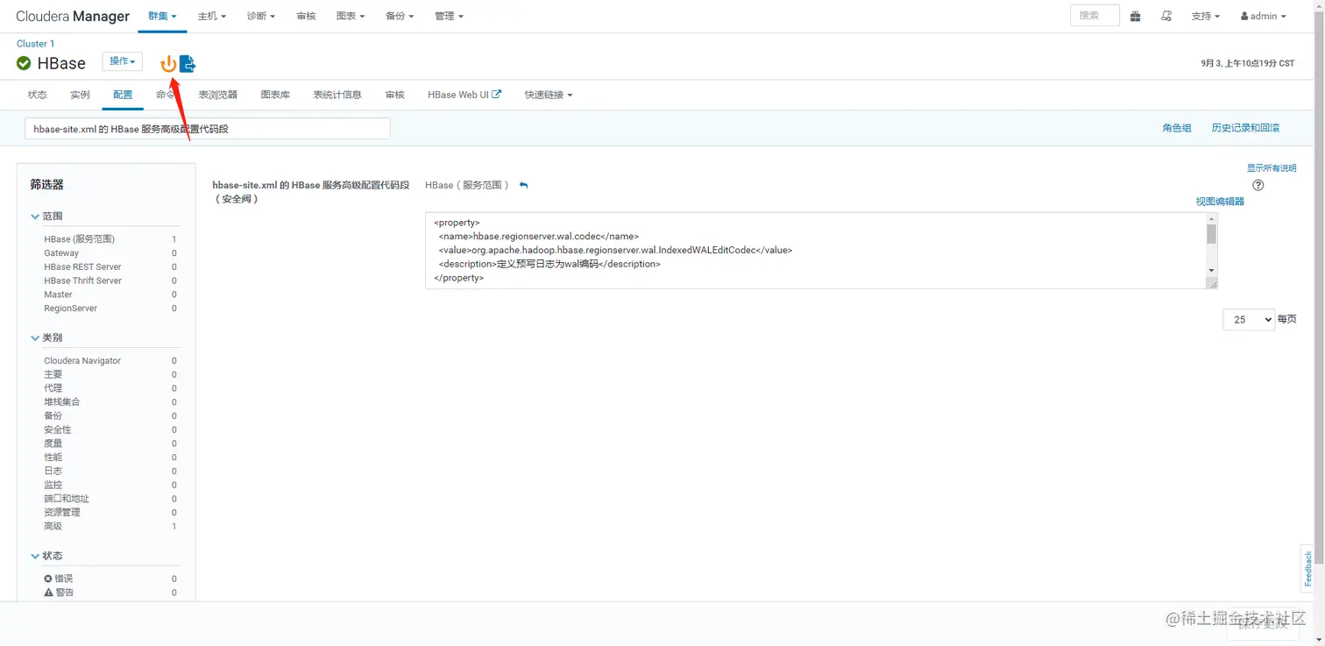The image size is (1325, 646).
Task: Open the 操作 actions dropdown button
Action: click(122, 61)
